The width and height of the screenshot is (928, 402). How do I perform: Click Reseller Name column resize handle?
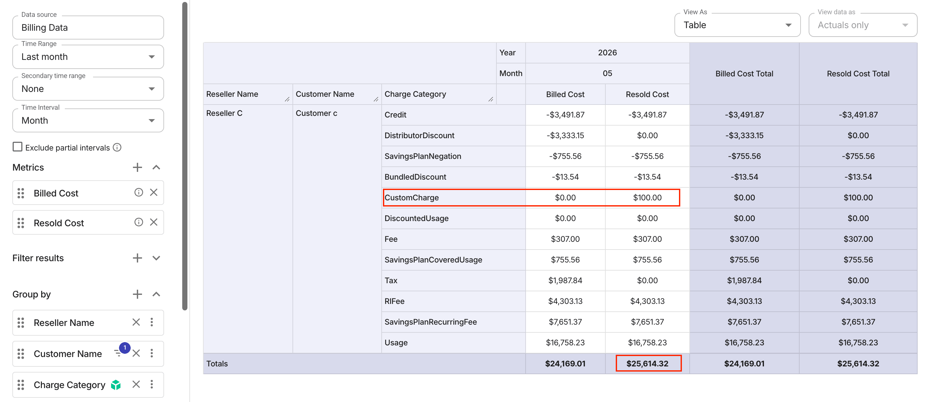pyautogui.click(x=287, y=99)
